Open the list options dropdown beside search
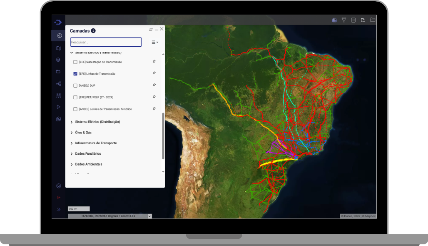Screen dimensions: 428x246 tap(155, 43)
